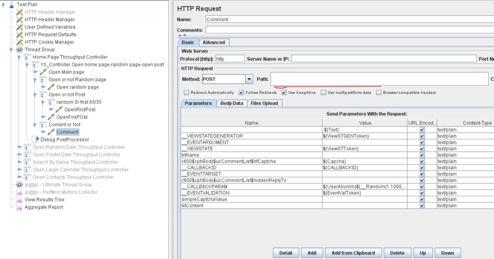Image resolution: width=494 pixels, height=259 pixels.
Task: Click the Name field containing Comment
Action: click(349, 19)
